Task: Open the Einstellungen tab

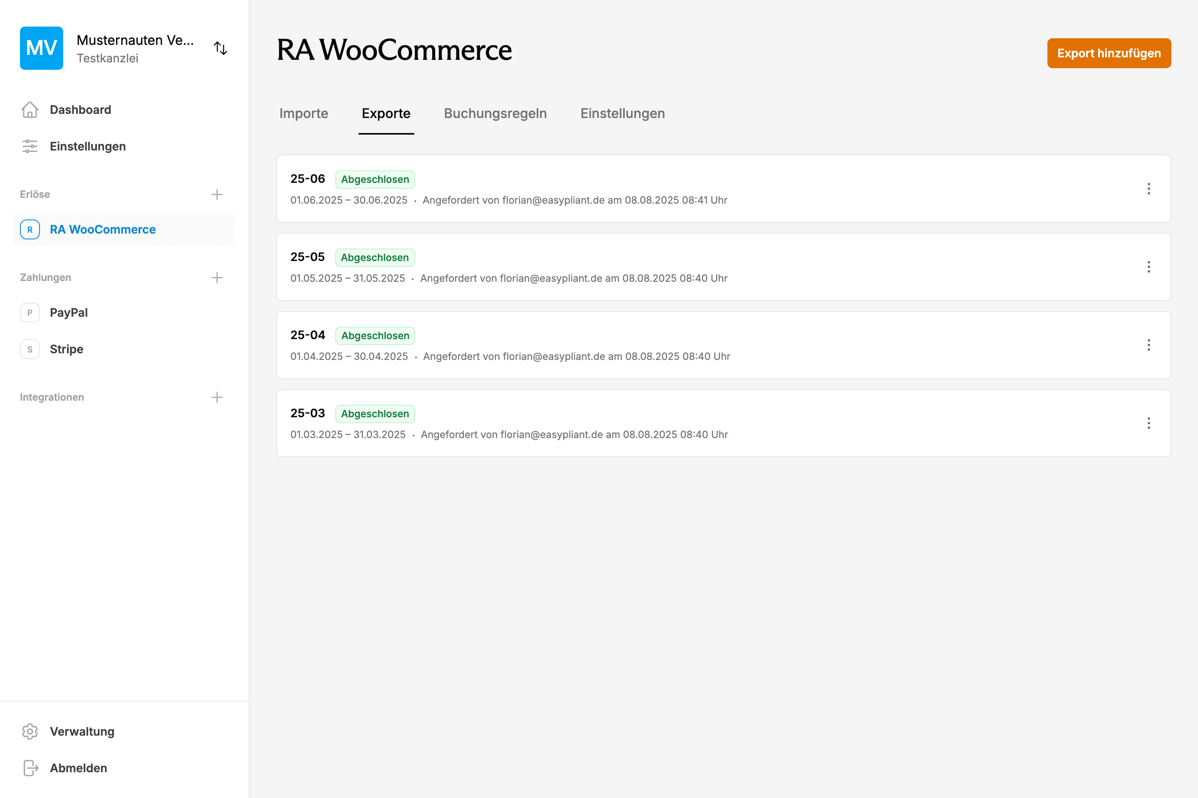Action: (622, 113)
